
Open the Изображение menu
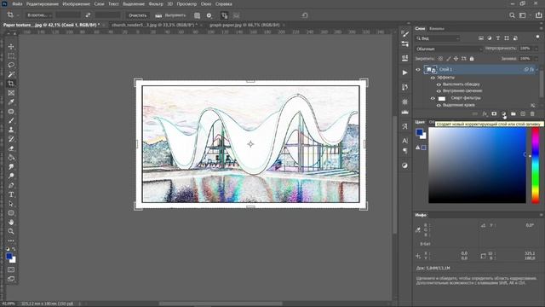click(x=76, y=4)
